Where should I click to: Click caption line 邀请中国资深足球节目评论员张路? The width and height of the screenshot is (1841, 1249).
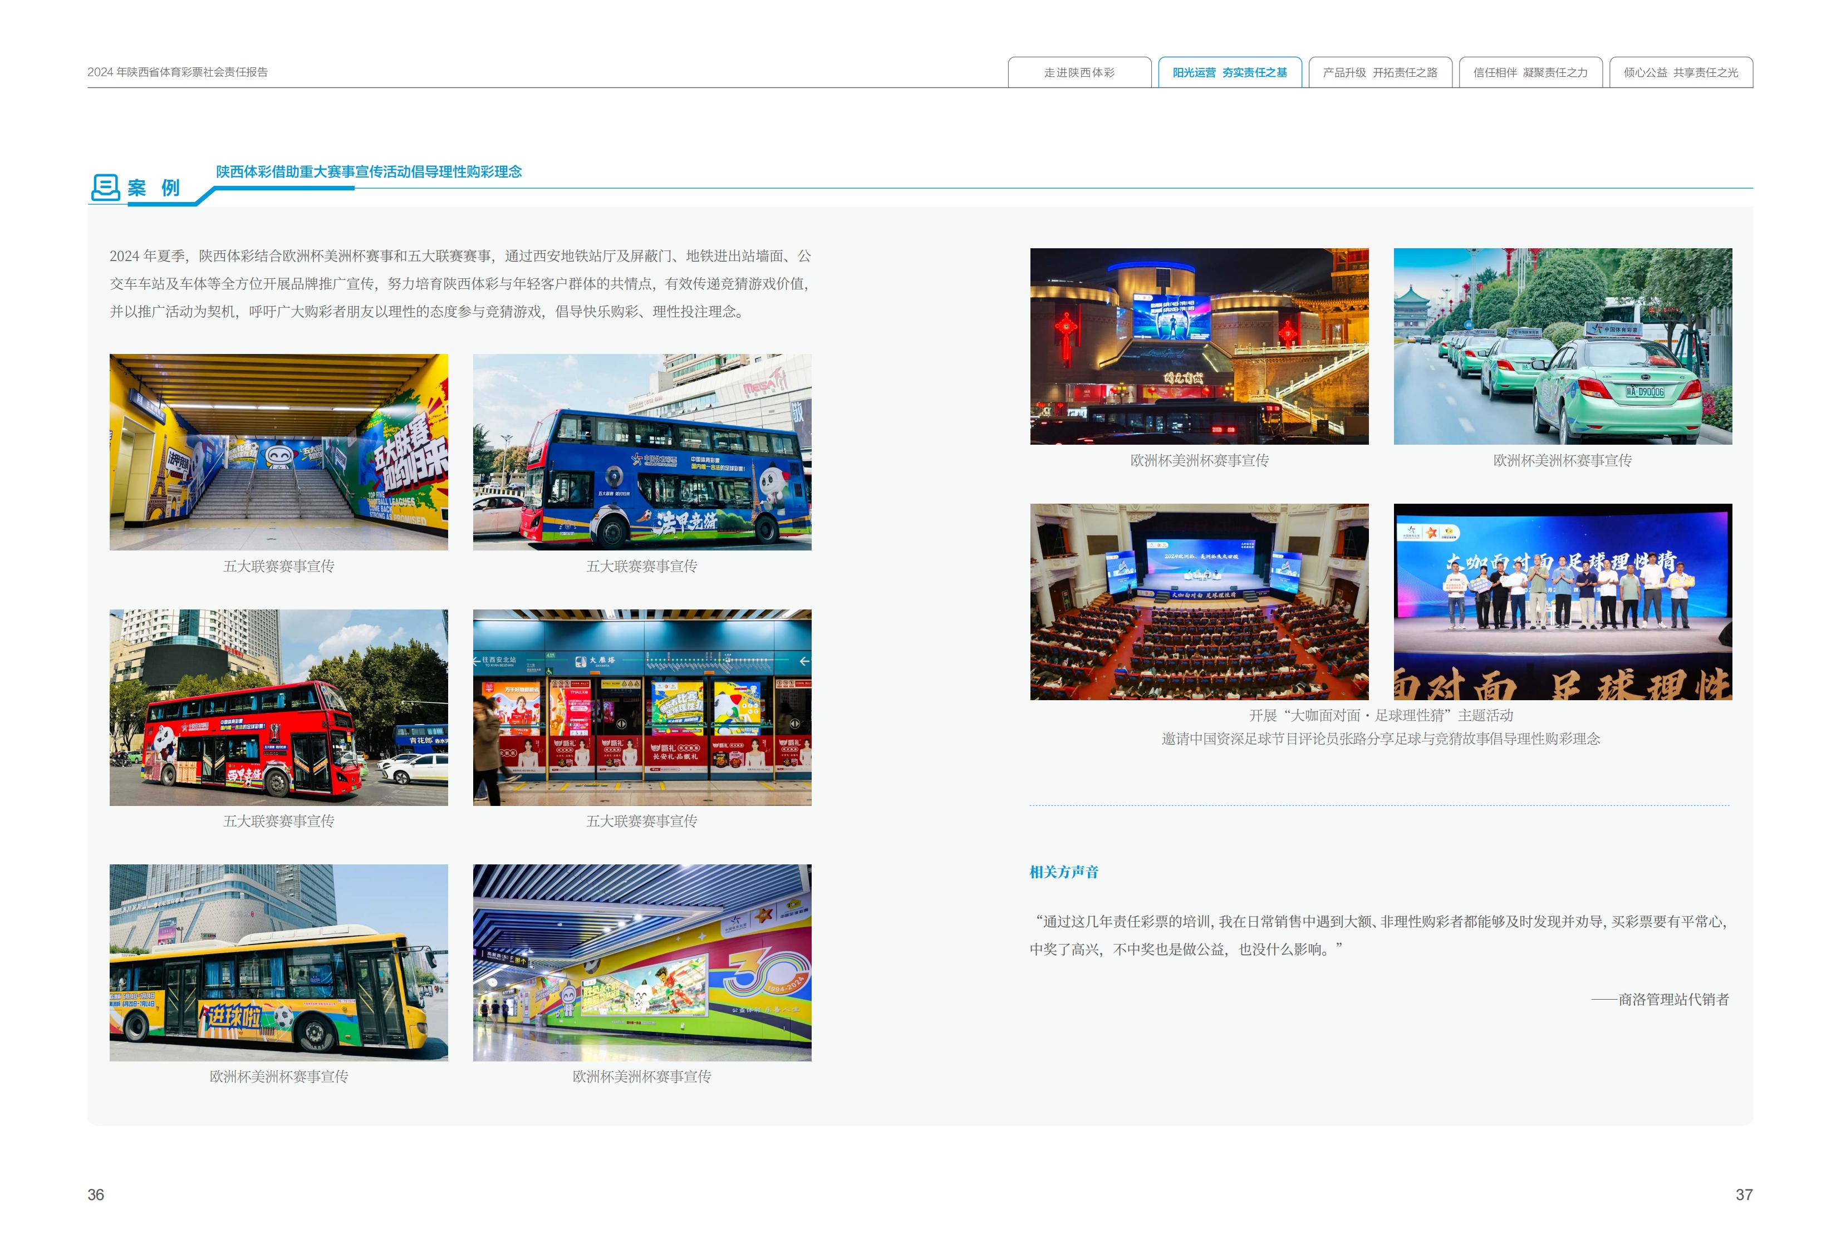[1381, 739]
